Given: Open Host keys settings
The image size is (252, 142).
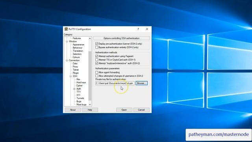Looking at the screenshot, I should pos(81,82).
